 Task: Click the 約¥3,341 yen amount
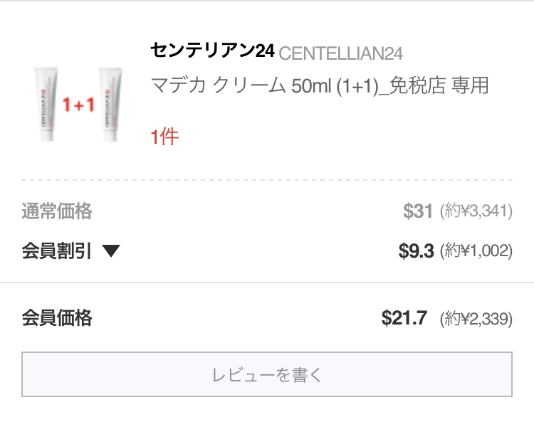pyautogui.click(x=476, y=211)
